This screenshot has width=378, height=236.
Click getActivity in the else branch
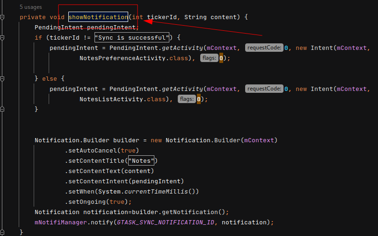click(x=182, y=89)
